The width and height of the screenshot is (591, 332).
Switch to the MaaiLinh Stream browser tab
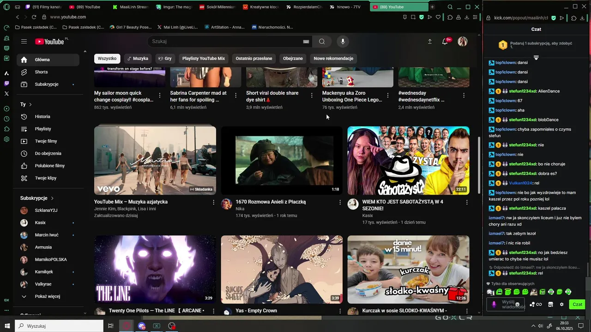pos(131,7)
